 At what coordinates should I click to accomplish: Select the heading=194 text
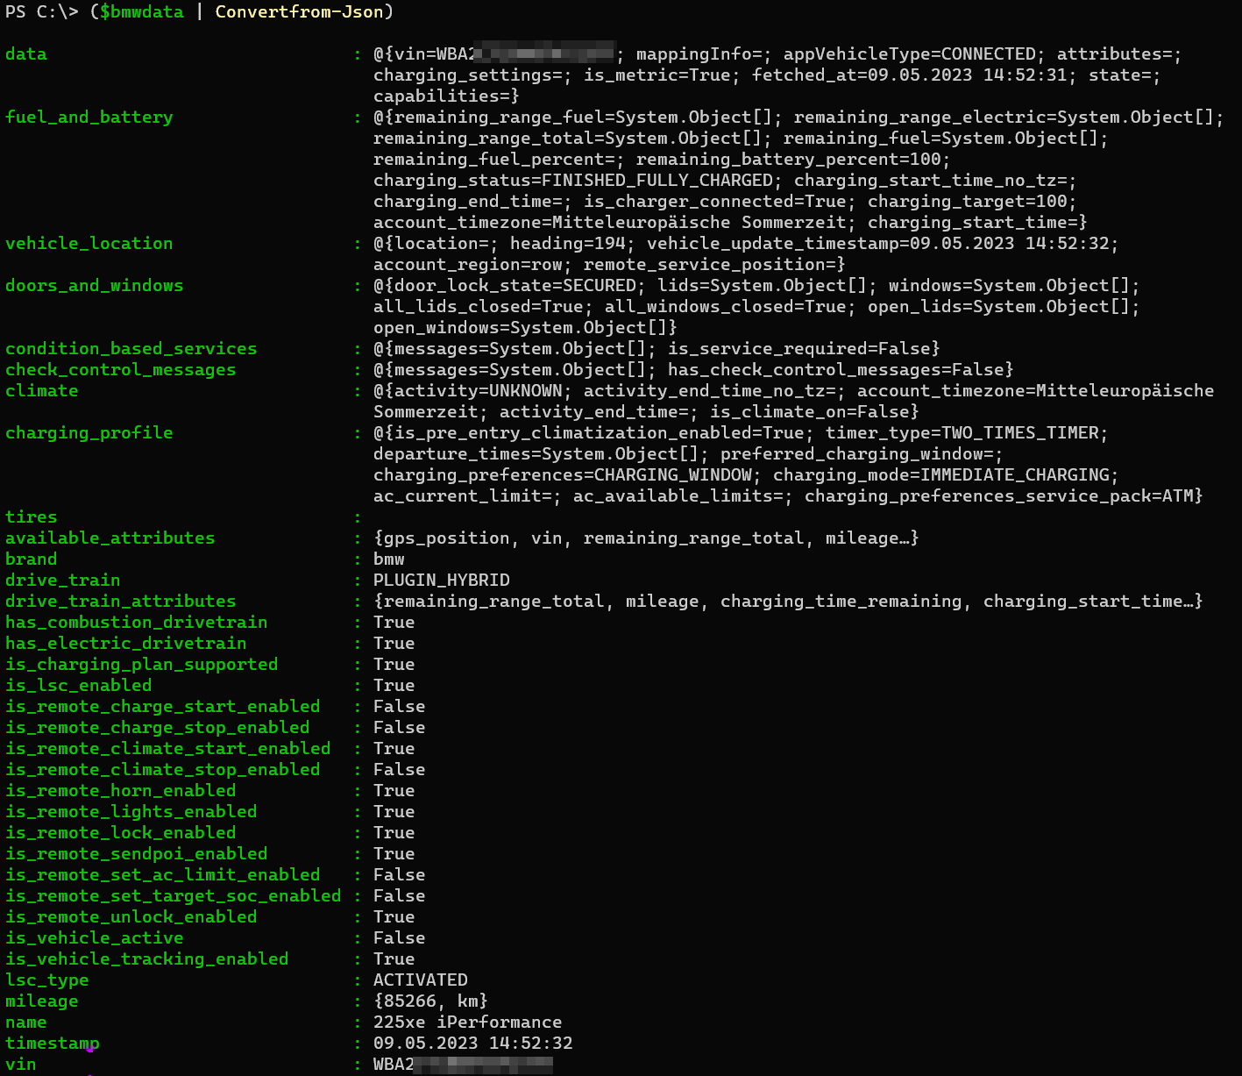(568, 243)
